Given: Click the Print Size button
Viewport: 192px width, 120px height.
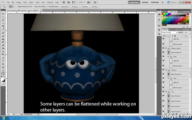Looking at the screenshot, I should (94, 7).
